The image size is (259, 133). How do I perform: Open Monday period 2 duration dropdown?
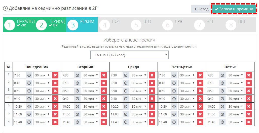click(x=42, y=83)
